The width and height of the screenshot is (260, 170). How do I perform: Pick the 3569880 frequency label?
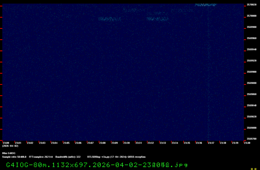[x=252, y=83]
